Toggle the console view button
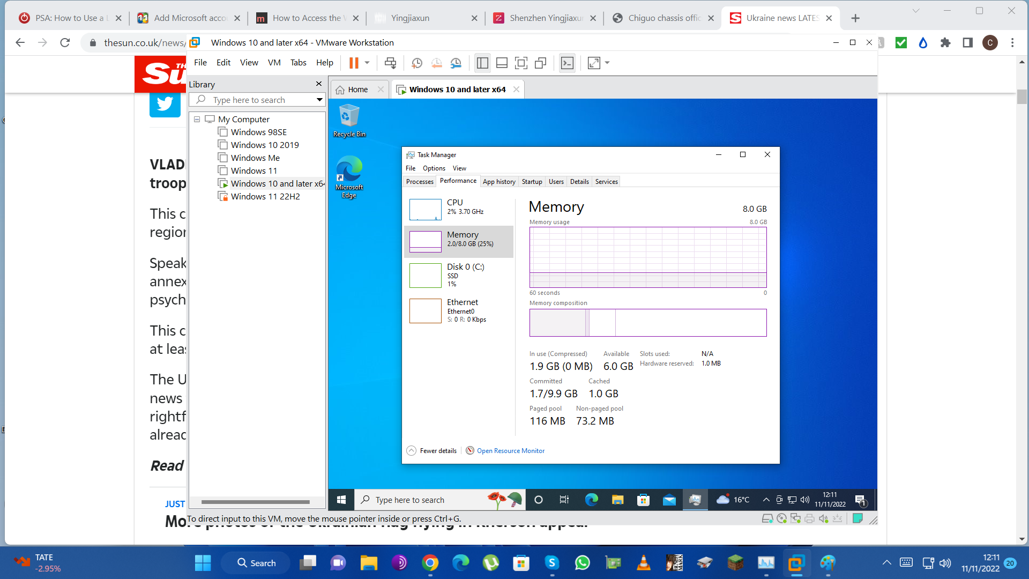The height and width of the screenshot is (579, 1029). [567, 63]
